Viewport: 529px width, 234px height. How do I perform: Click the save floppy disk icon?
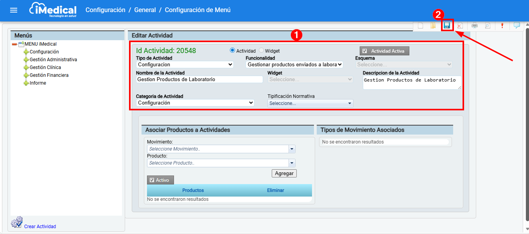tap(447, 26)
